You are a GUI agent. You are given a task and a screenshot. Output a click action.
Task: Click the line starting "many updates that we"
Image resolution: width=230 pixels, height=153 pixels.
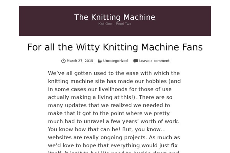(109, 105)
